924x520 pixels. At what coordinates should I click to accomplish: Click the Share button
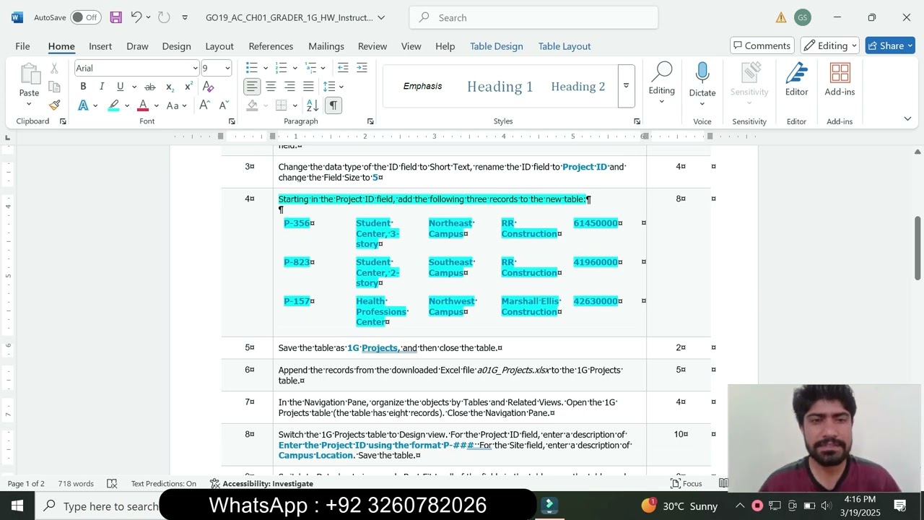pos(891,45)
